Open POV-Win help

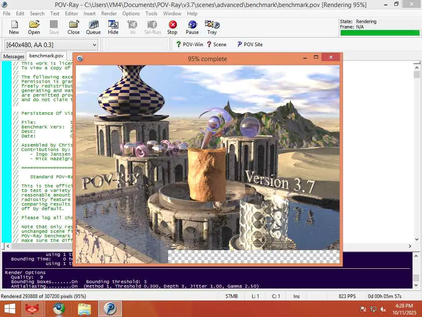[190, 45]
